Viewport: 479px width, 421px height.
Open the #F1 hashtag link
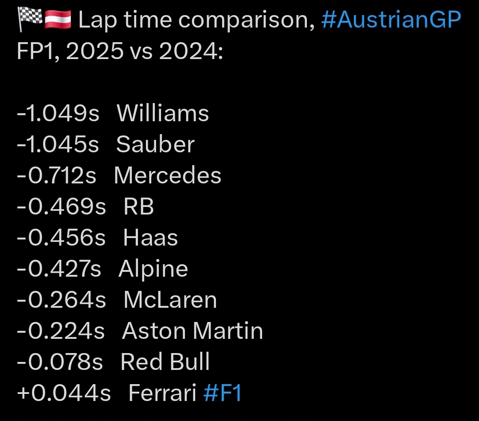(x=223, y=393)
